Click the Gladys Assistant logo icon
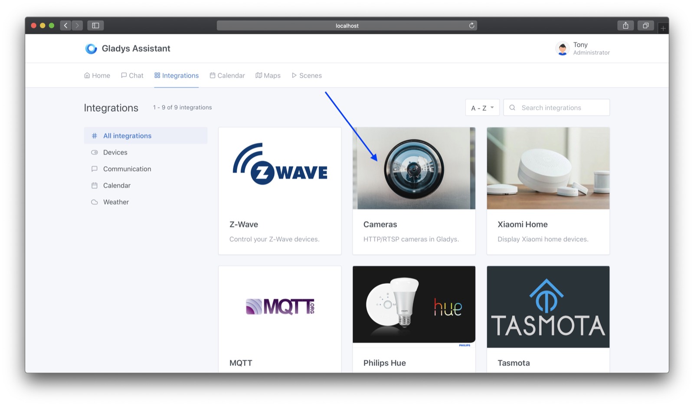Screen dimensions: 694x406 [91, 49]
